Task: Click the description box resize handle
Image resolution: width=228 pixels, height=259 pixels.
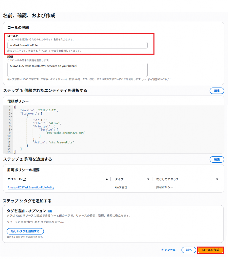Action: pyautogui.click(x=146, y=75)
